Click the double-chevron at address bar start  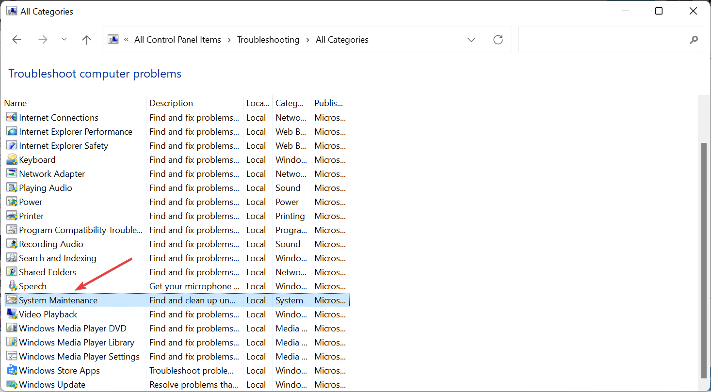(x=126, y=40)
